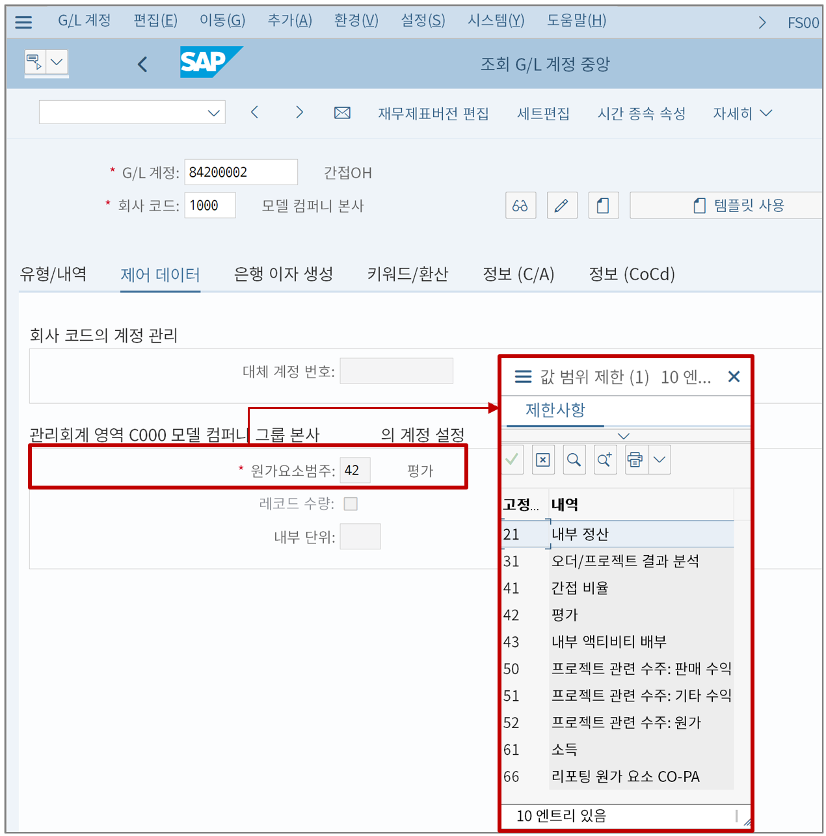Viewport: 826px width, 836px height.
Task: Select row 52 프로젝트 관련 수주: 원가
Action: tap(618, 723)
